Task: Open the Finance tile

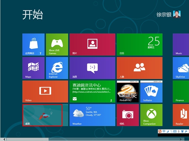Action: coord(181,92)
